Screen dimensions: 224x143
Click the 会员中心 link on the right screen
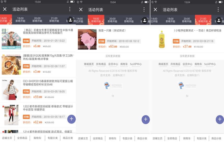(x=187, y=64)
